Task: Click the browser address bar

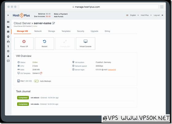Action: pyautogui.click(x=89, y=7)
